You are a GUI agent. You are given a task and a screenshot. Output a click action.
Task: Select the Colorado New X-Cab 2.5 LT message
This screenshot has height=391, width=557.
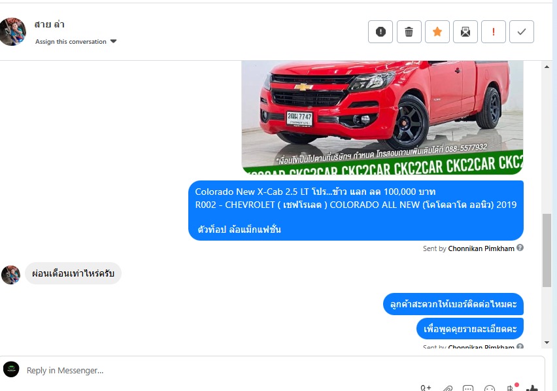point(356,211)
